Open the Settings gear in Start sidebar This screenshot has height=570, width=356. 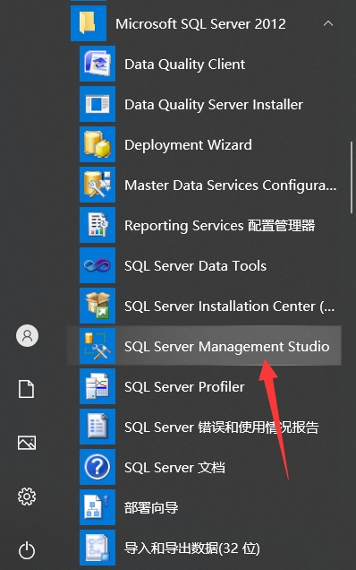(x=27, y=497)
